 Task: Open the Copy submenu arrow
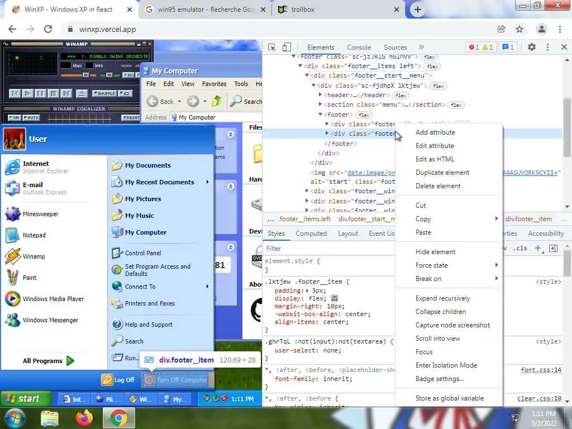pyautogui.click(x=497, y=218)
